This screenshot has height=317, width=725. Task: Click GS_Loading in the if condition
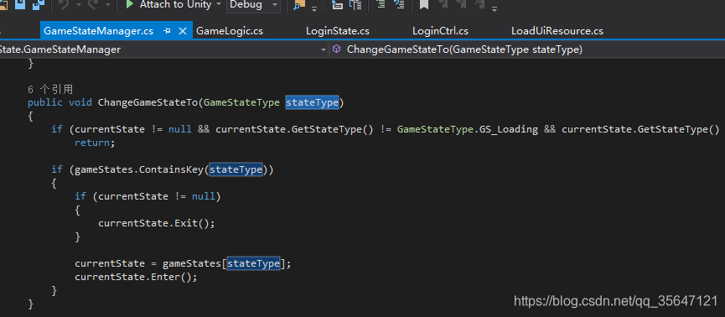pyautogui.click(x=509, y=129)
